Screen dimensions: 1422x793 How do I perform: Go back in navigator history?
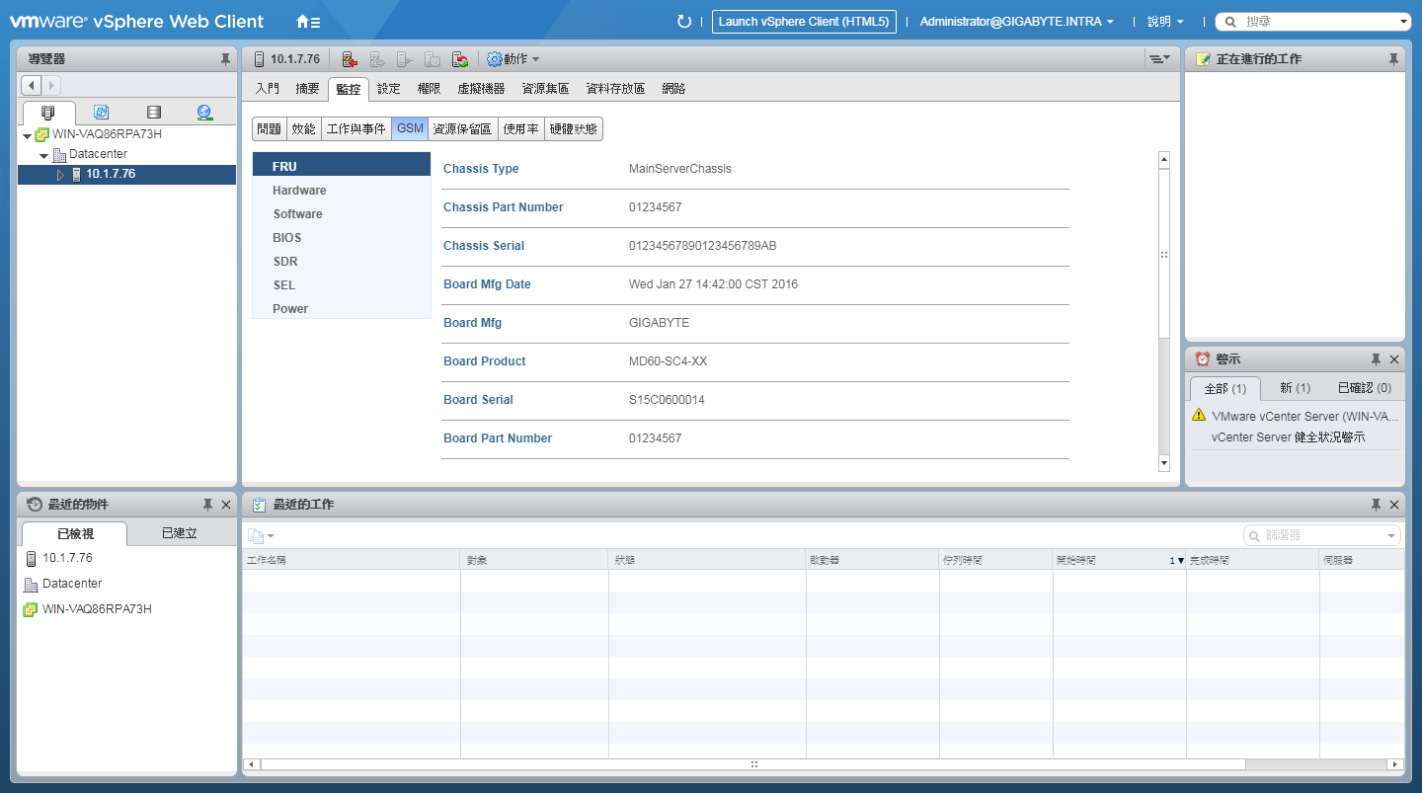31,86
